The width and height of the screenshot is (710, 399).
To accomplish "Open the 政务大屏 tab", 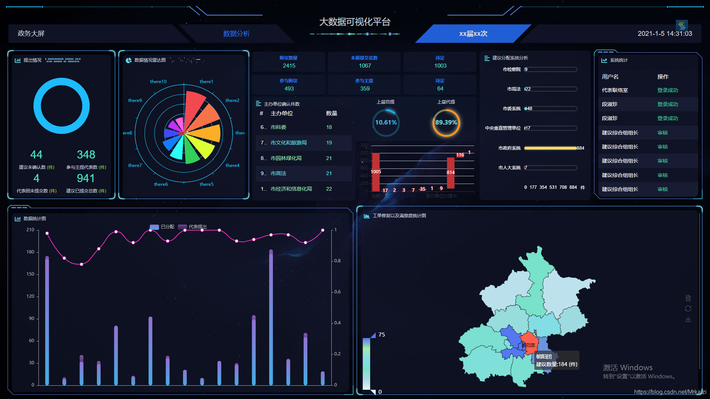I will (x=31, y=34).
